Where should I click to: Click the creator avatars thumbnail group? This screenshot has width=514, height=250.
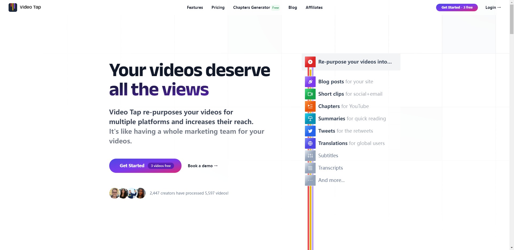[x=127, y=193]
